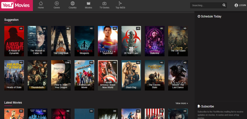This screenshot has height=119, width=247.
Task: Click the icon beside the Subscribe heading
Action: click(x=199, y=106)
